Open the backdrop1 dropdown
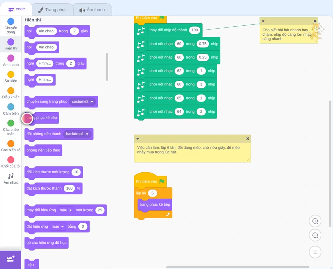The height and width of the screenshot is (269, 333). [x=77, y=134]
